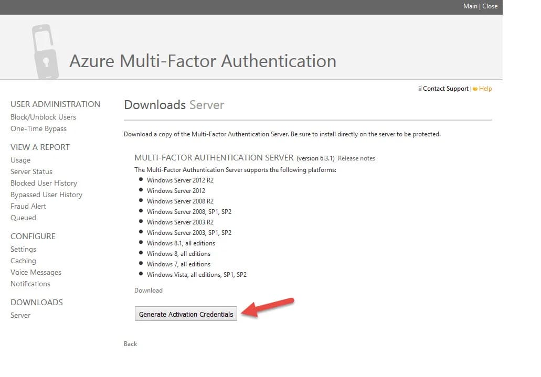The width and height of the screenshot is (541, 377).
Task: Open Caching configuration
Action: coord(23,261)
